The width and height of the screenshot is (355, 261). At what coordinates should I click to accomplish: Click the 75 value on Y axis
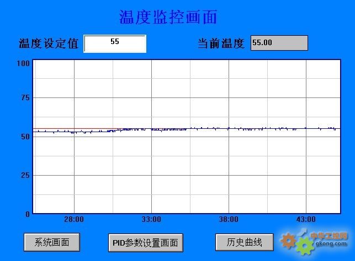pyautogui.click(x=25, y=98)
